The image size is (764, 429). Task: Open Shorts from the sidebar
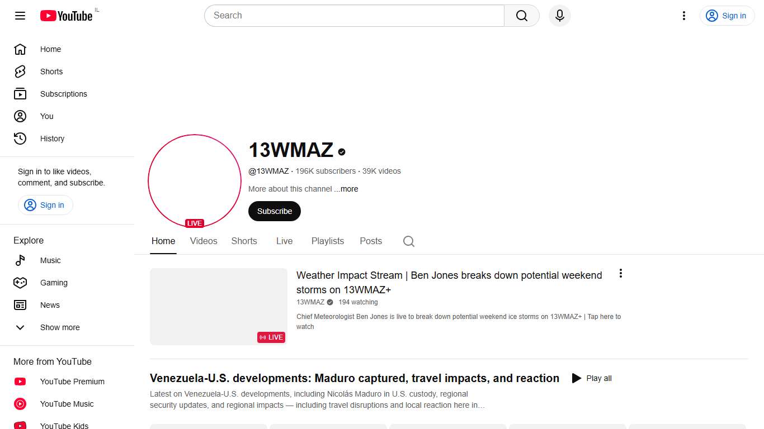point(51,71)
